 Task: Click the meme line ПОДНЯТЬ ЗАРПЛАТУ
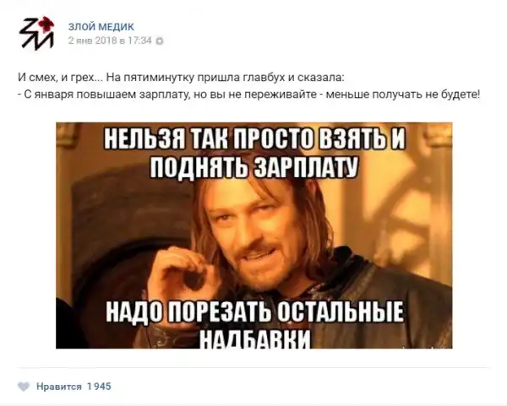253,168
